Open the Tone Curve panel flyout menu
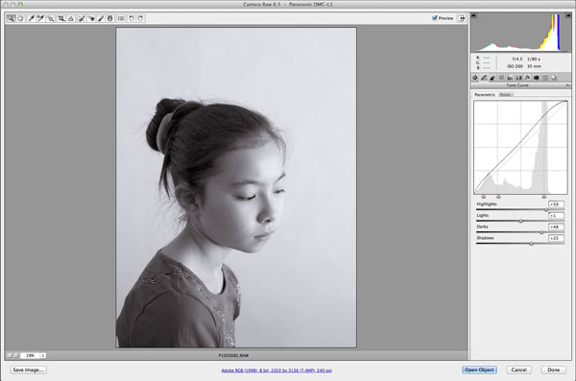The image size is (576, 381). (567, 85)
